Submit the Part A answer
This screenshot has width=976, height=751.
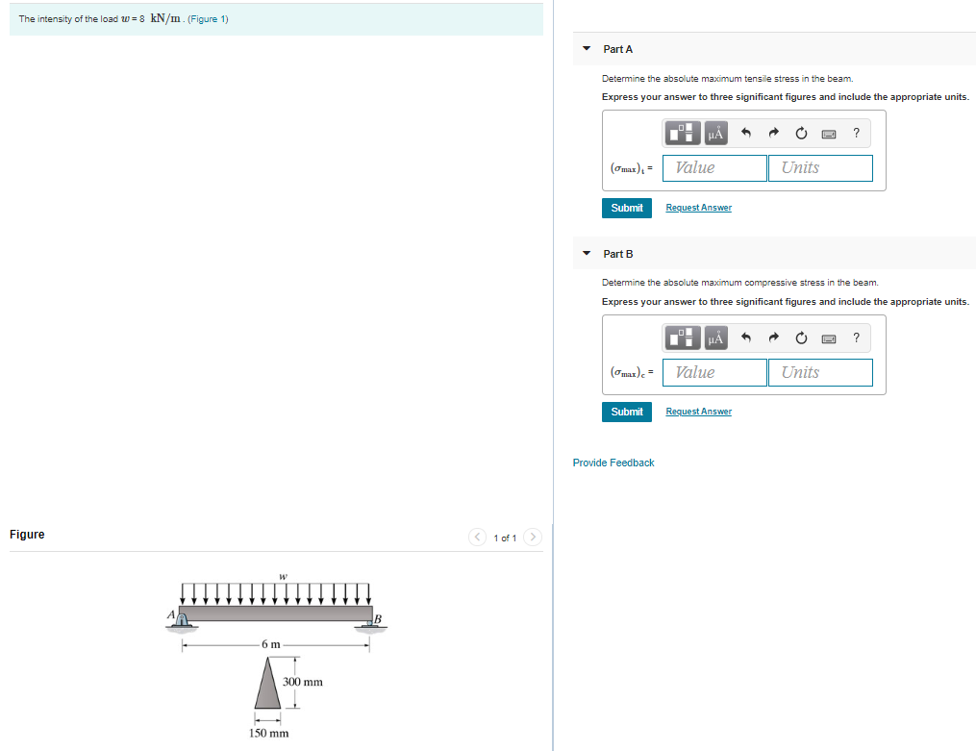[x=626, y=208]
